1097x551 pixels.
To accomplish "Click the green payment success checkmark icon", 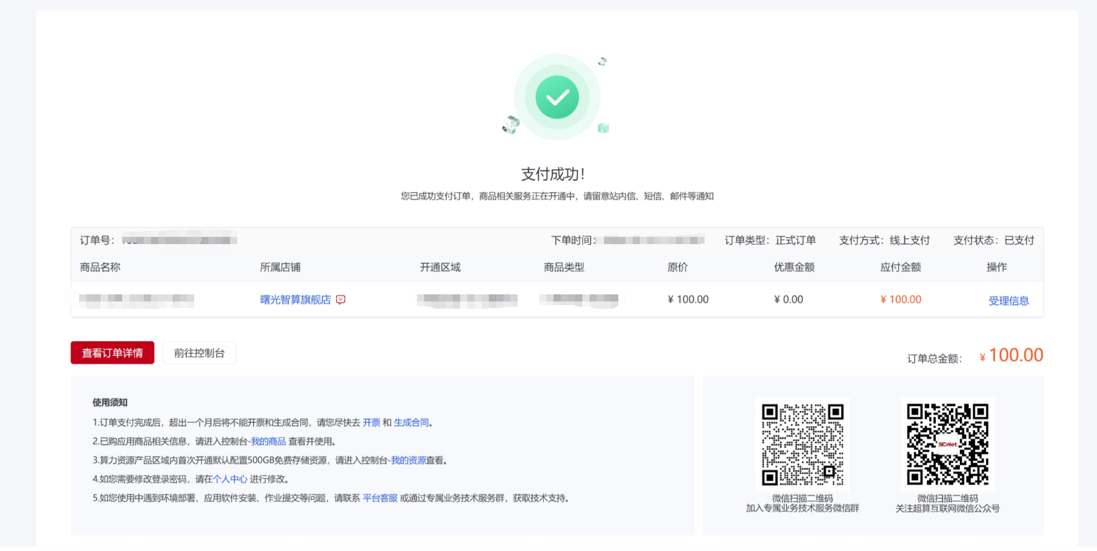I will pos(557,97).
